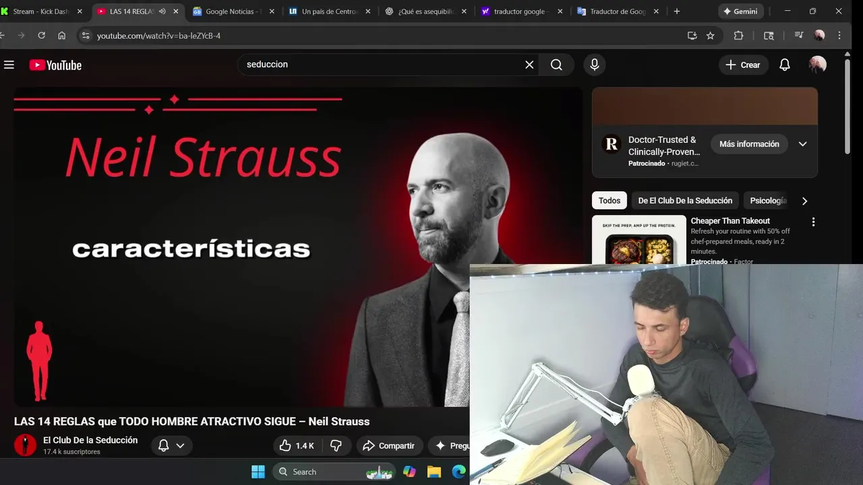
Task: Switch to Traductor de Google tab
Action: 618,11
